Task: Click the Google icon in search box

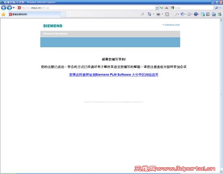Action: coord(172,8)
